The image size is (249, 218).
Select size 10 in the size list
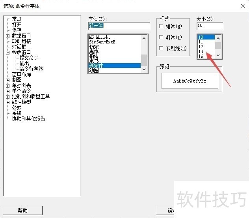[x=206, y=37]
